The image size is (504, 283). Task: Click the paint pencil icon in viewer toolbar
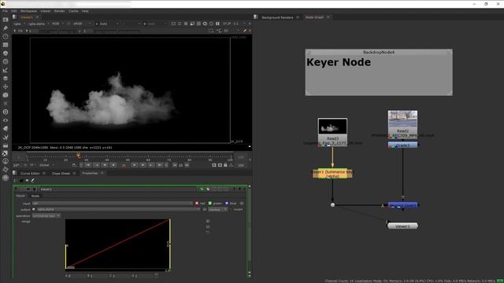click(x=245, y=31)
